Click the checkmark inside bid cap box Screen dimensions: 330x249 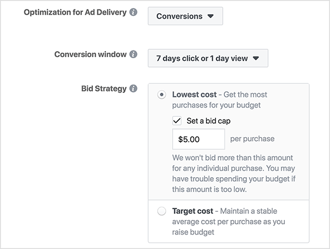pos(177,121)
